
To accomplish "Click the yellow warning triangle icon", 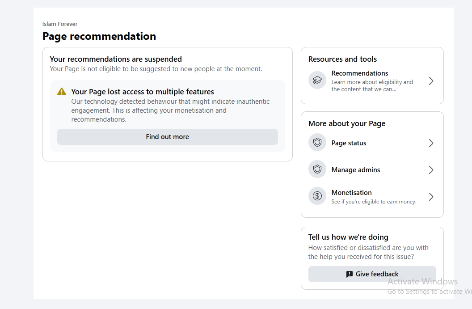I will pos(62,92).
